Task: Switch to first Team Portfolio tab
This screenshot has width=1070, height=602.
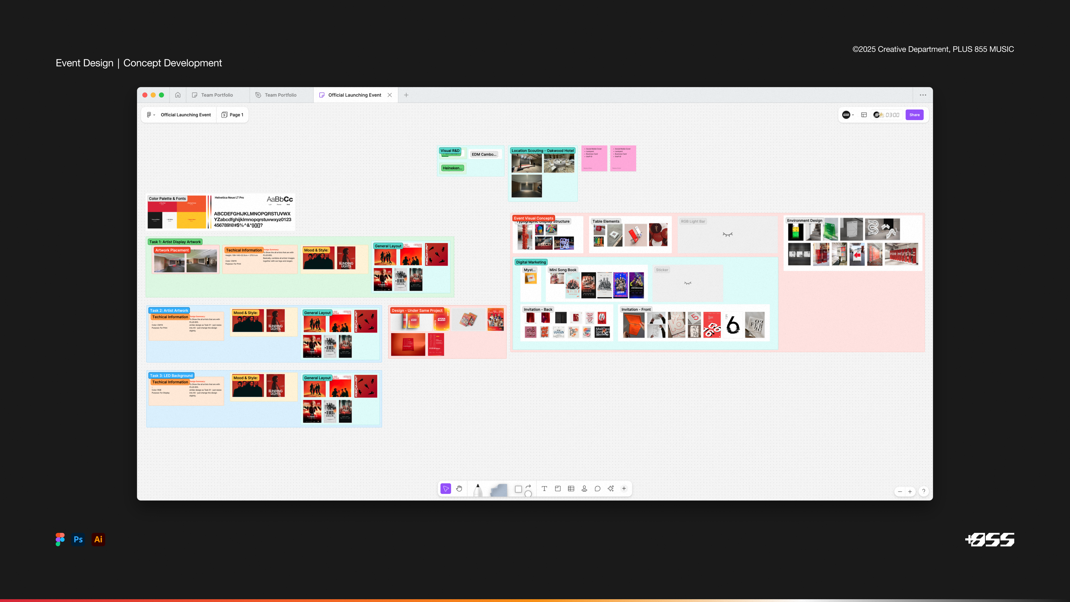Action: point(217,95)
